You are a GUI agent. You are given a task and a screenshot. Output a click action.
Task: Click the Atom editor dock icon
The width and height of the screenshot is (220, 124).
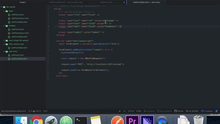66,120
